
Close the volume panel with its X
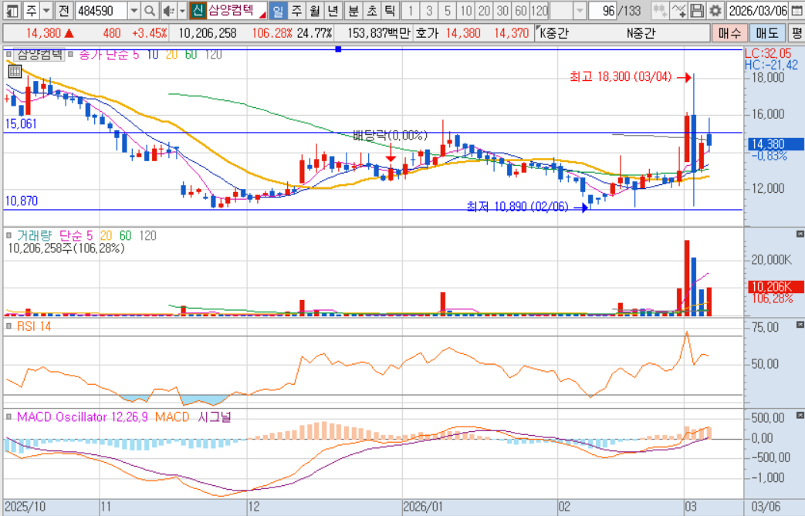tap(800, 234)
